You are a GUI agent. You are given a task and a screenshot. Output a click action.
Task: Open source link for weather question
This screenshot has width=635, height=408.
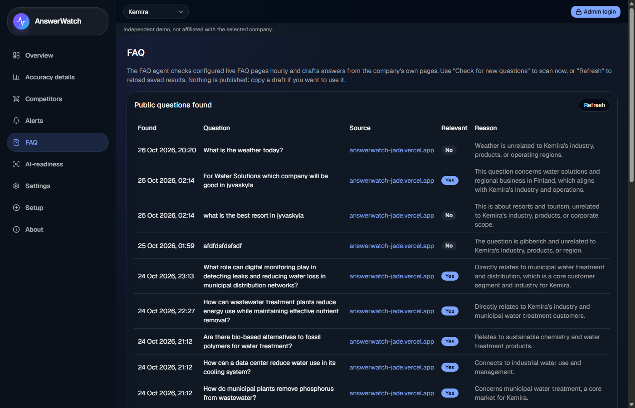click(391, 150)
